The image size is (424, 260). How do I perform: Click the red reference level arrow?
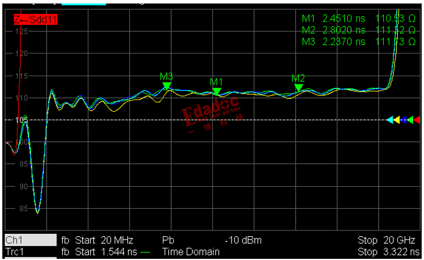[x=417, y=120]
